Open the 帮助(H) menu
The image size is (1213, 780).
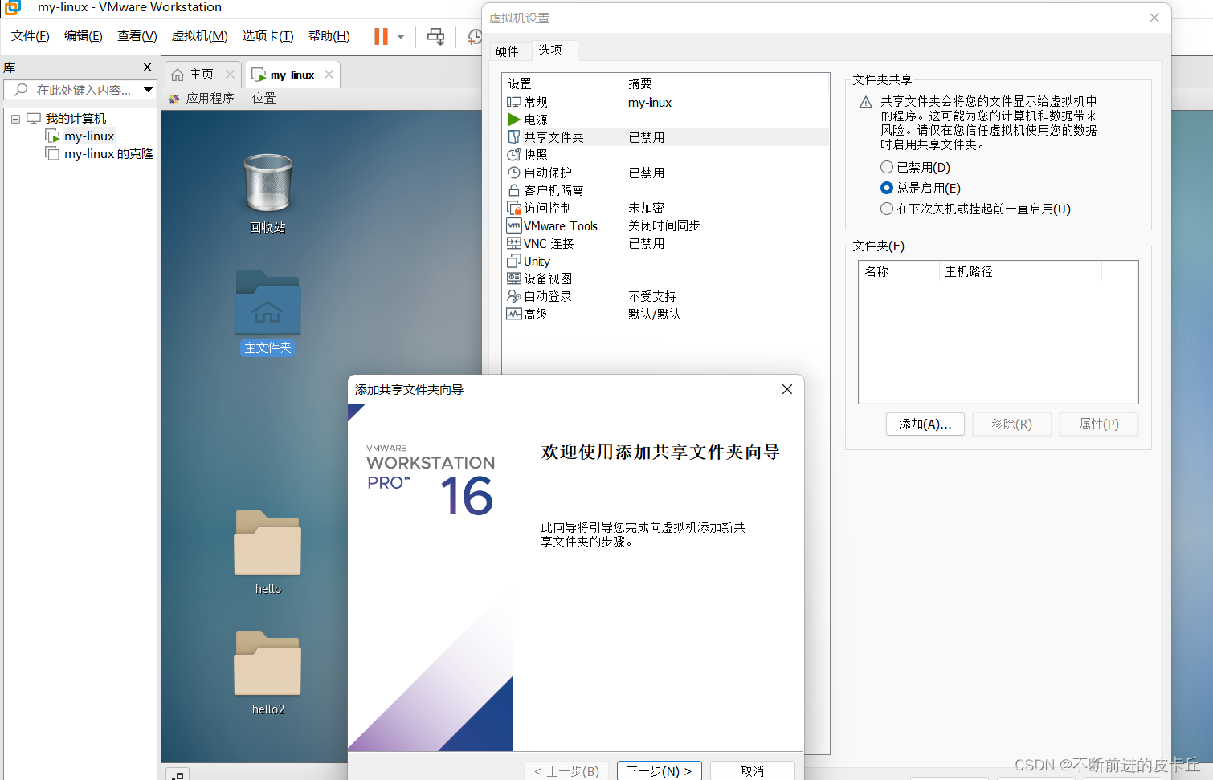click(x=329, y=36)
